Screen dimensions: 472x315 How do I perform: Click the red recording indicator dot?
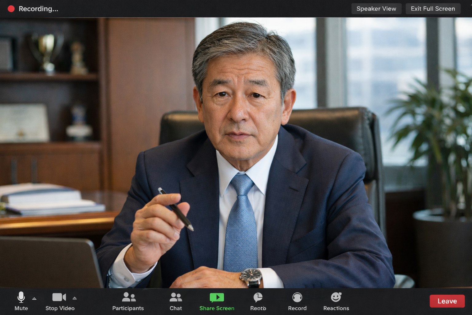[x=11, y=9]
